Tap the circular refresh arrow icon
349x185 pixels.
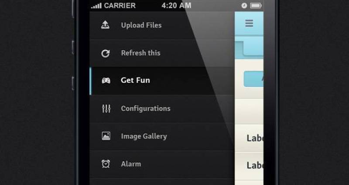(106, 54)
